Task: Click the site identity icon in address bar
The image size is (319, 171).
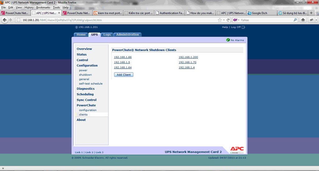Action: click(18, 20)
